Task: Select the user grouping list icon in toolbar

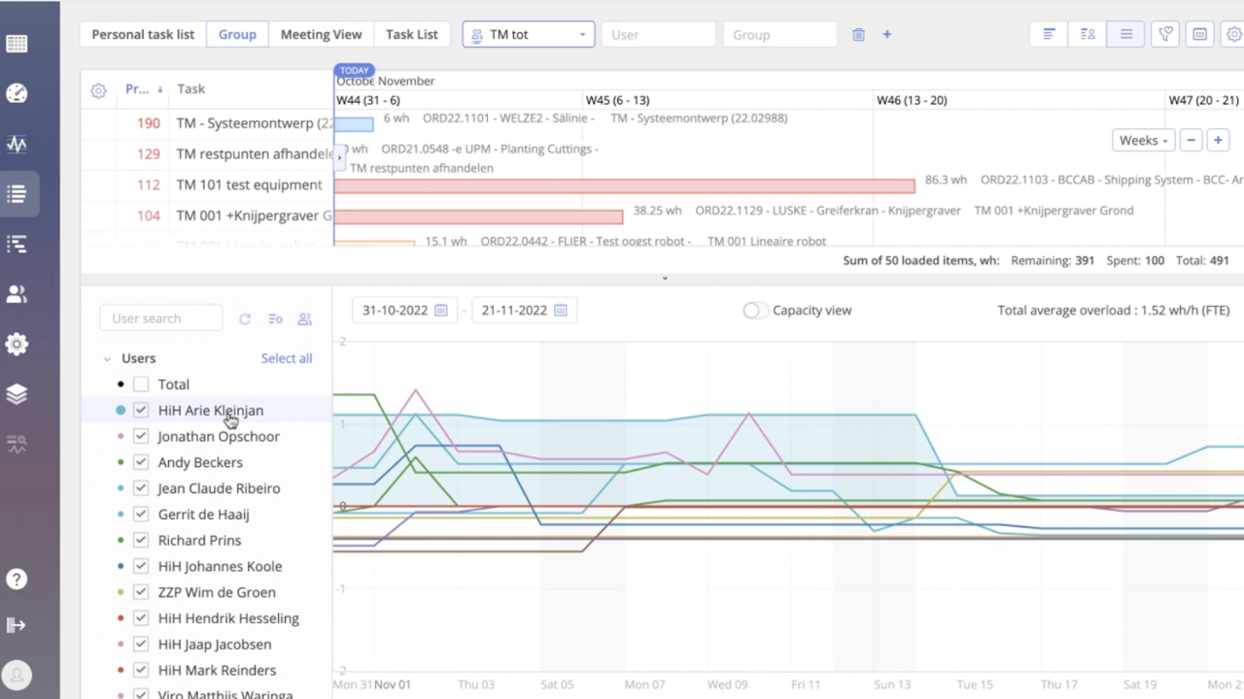Action: click(1088, 34)
